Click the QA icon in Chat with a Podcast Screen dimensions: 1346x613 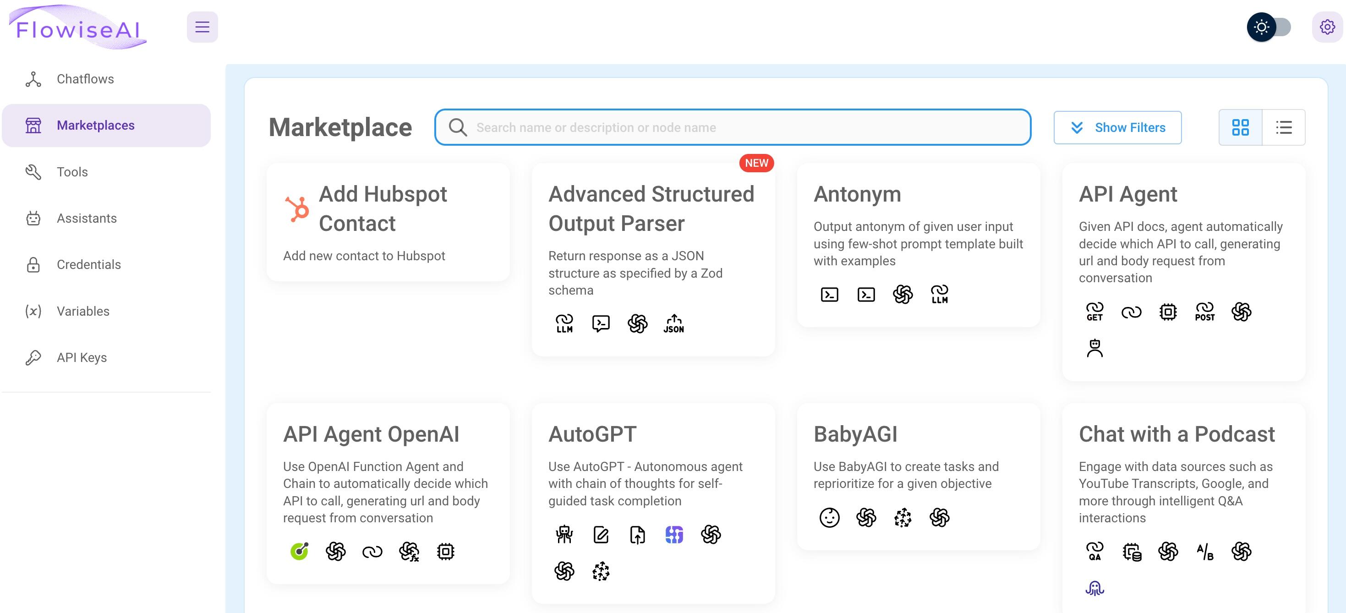click(x=1094, y=552)
